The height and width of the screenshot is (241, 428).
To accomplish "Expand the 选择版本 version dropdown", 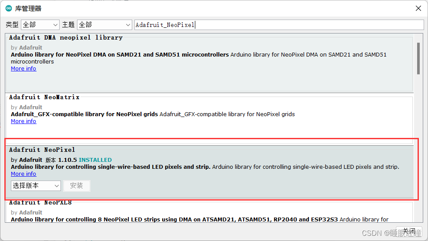I will click(x=36, y=186).
